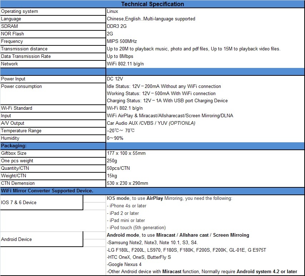This screenshot has width=305, height=276.
Task: Click the 'WiFi 802.11 b/g/n' value
Action: click(125, 64)
